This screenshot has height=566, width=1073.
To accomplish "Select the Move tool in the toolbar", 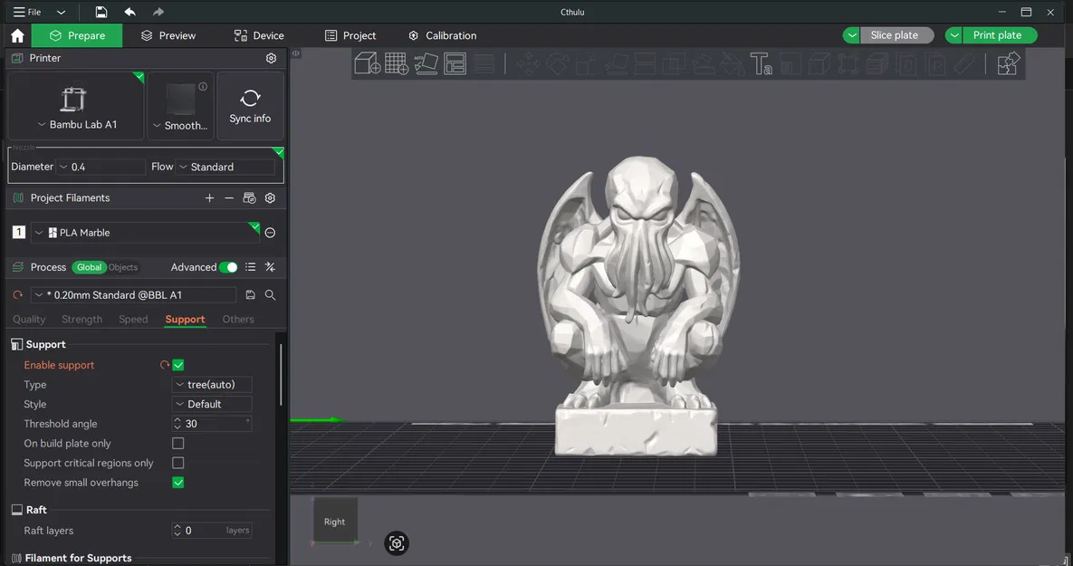I will point(526,63).
